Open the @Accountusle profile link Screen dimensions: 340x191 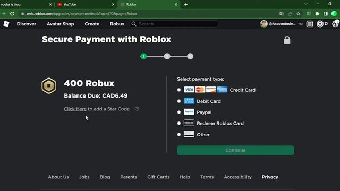(x=282, y=24)
